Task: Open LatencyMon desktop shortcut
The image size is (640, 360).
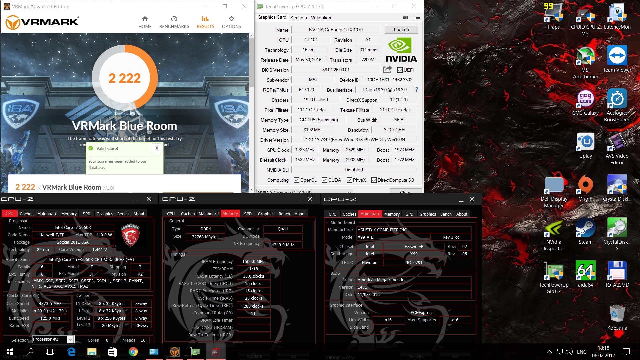Action: 617,17
